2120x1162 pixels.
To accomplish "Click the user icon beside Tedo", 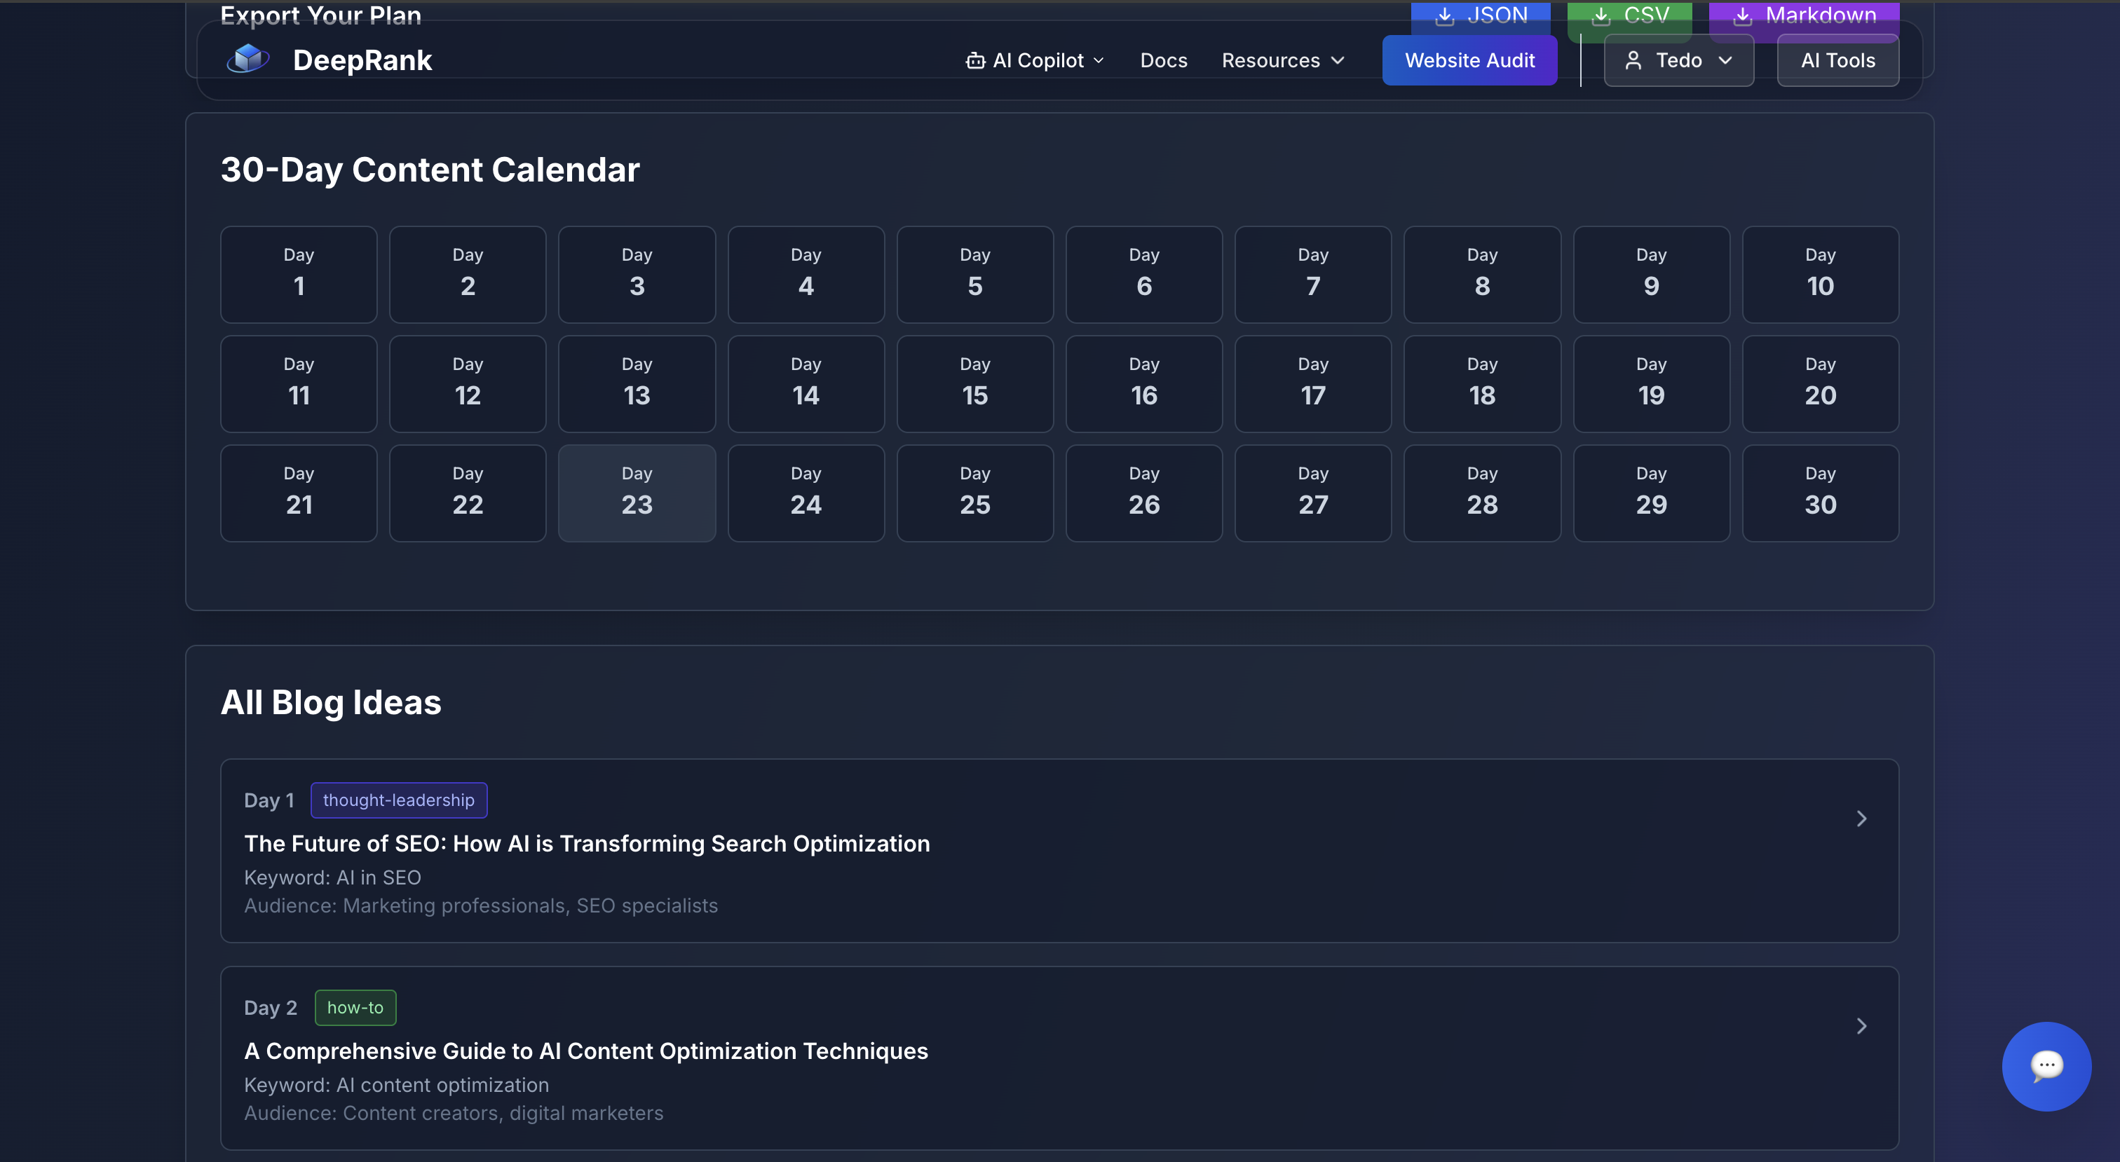I will 1633,60.
